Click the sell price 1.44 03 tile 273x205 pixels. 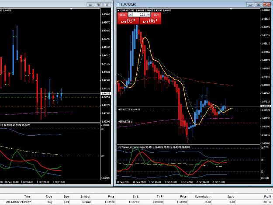coord(128,21)
